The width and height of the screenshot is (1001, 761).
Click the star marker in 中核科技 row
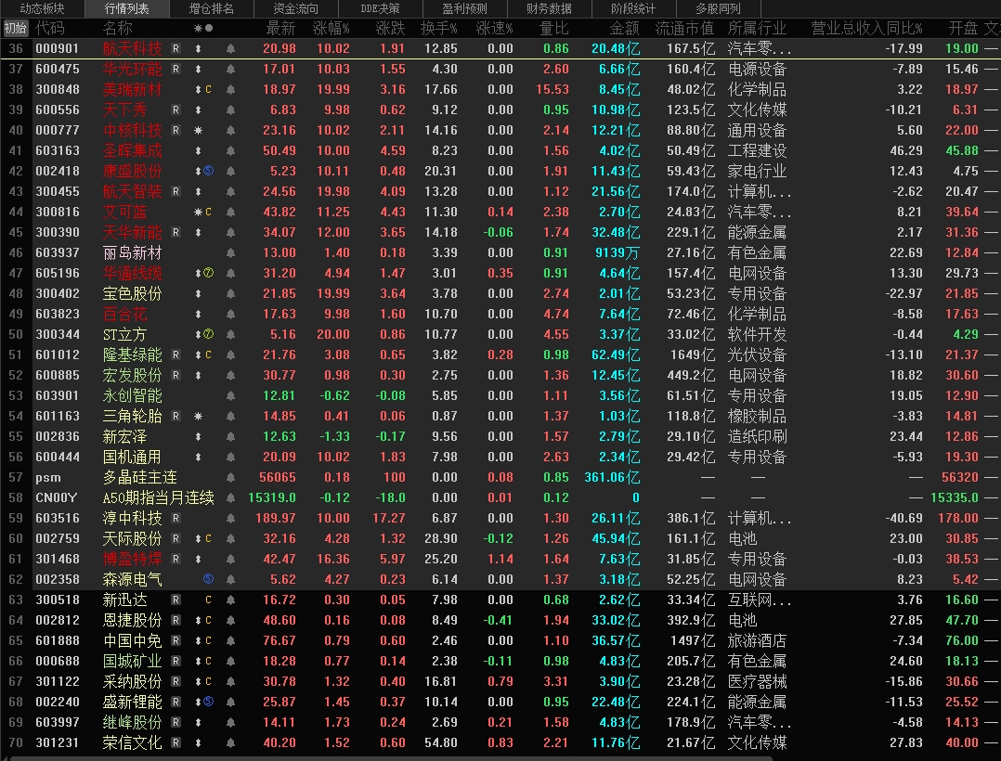pos(198,130)
